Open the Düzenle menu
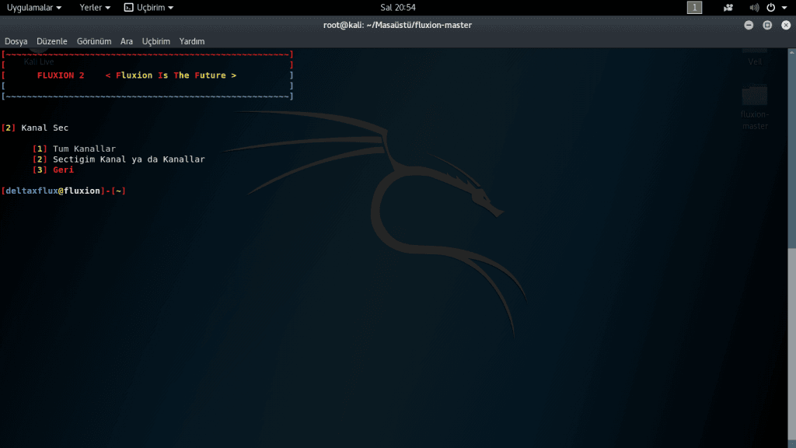The width and height of the screenshot is (796, 448). 52,41
